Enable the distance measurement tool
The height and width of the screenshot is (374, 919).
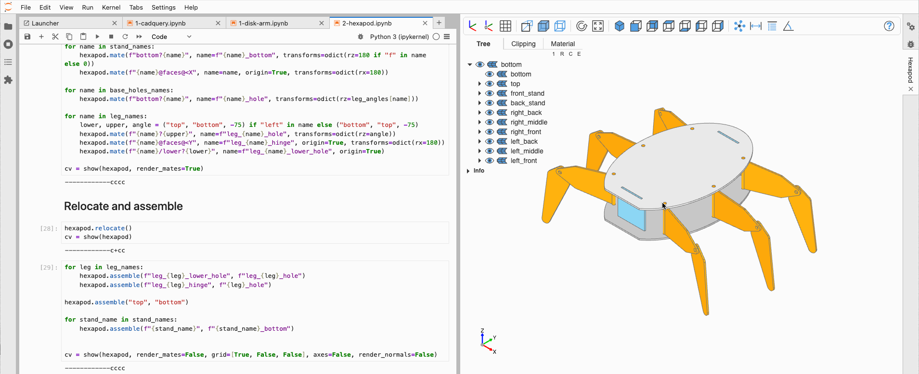pyautogui.click(x=756, y=26)
